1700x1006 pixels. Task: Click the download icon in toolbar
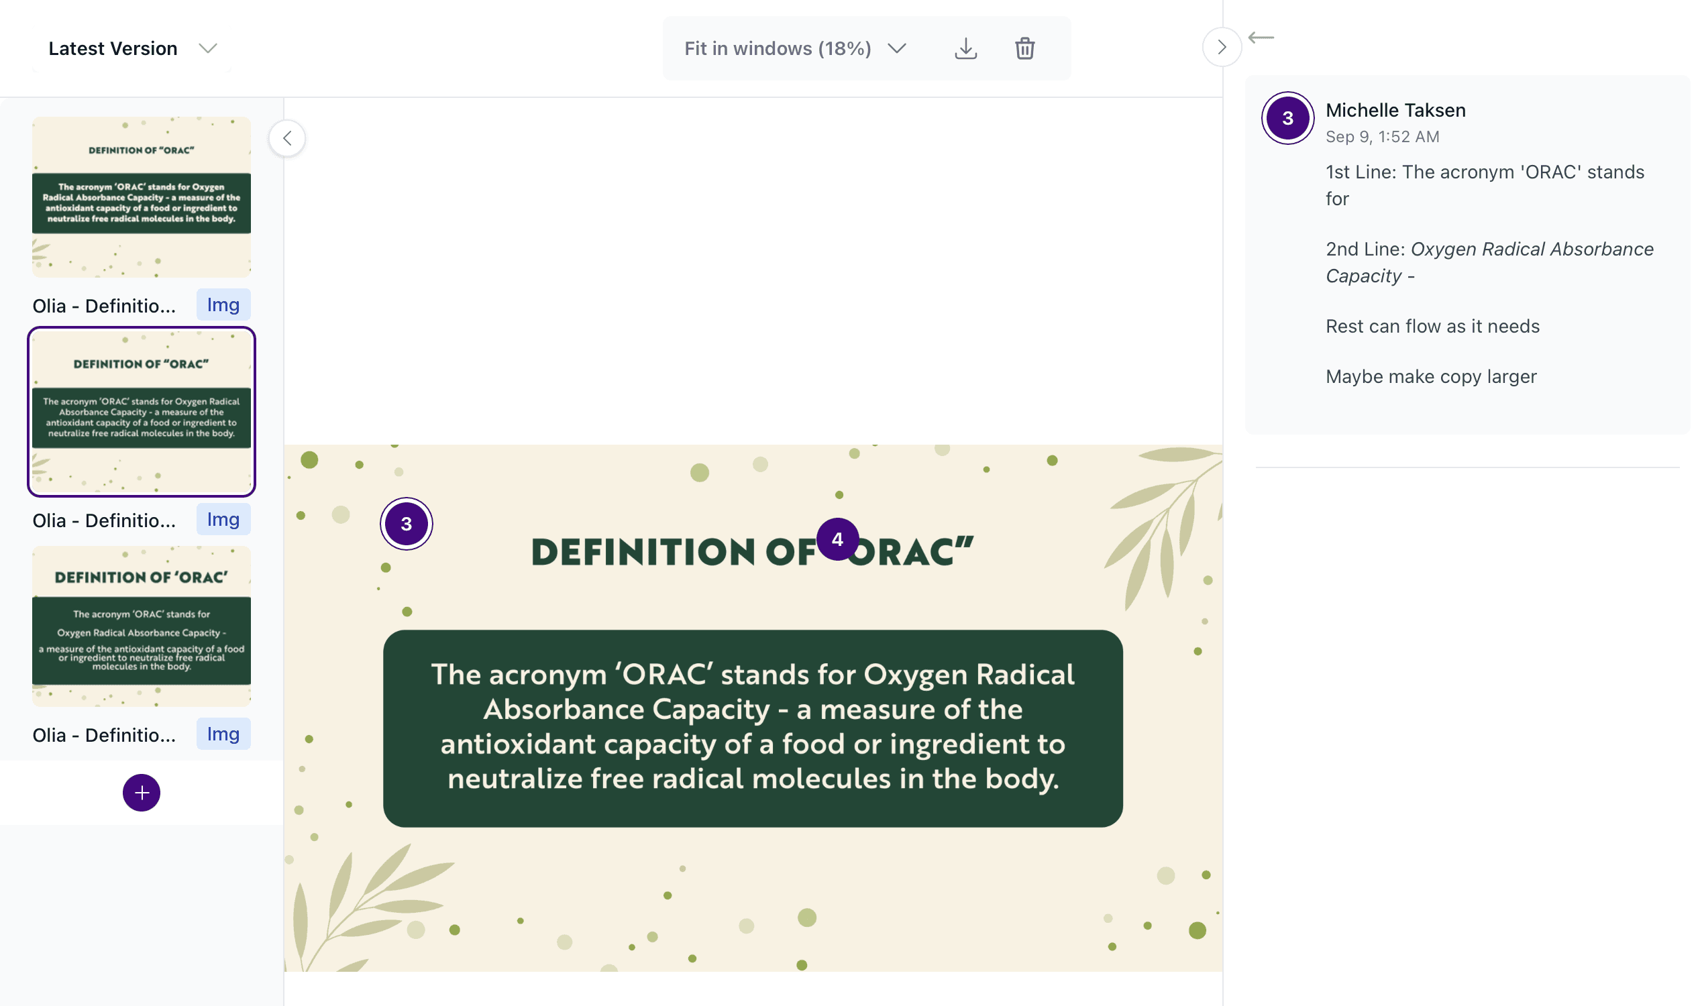[965, 49]
